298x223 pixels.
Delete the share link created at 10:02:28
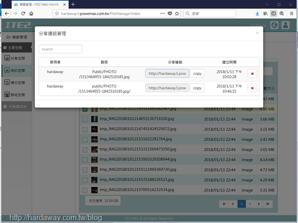[x=252, y=73]
